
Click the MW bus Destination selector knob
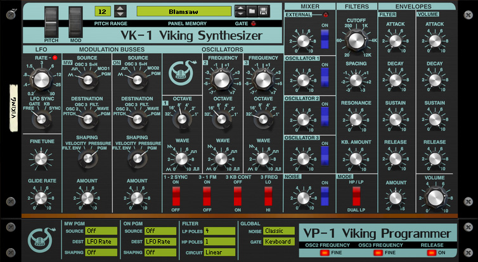click(x=87, y=119)
